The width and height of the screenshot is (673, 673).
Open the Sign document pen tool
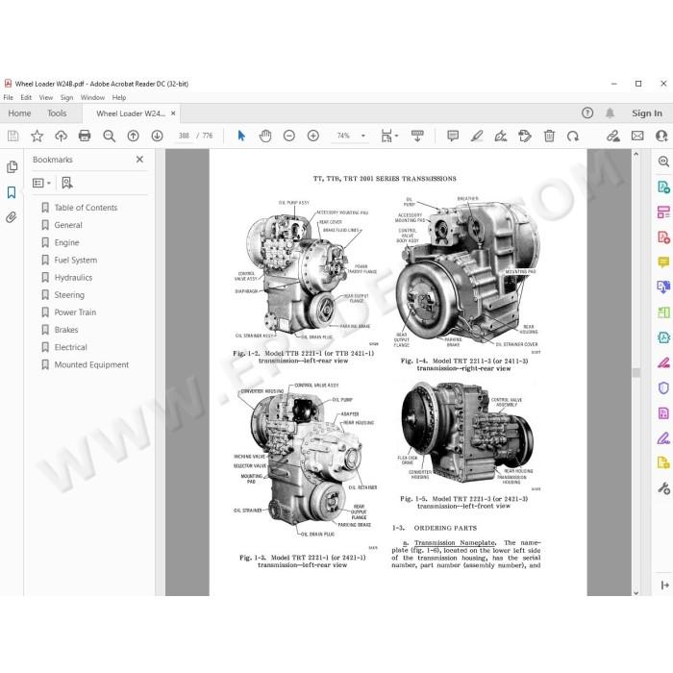coord(501,137)
